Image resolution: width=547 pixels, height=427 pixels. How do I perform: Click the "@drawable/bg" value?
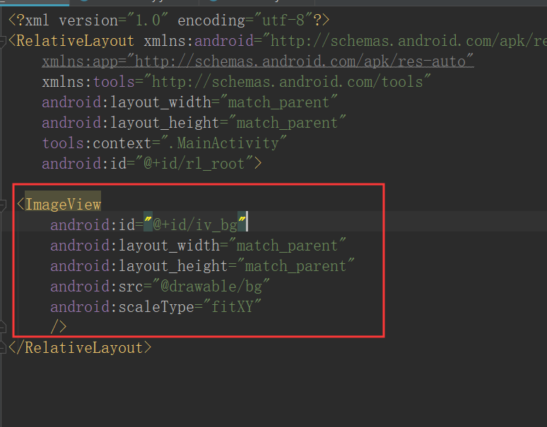(x=211, y=287)
